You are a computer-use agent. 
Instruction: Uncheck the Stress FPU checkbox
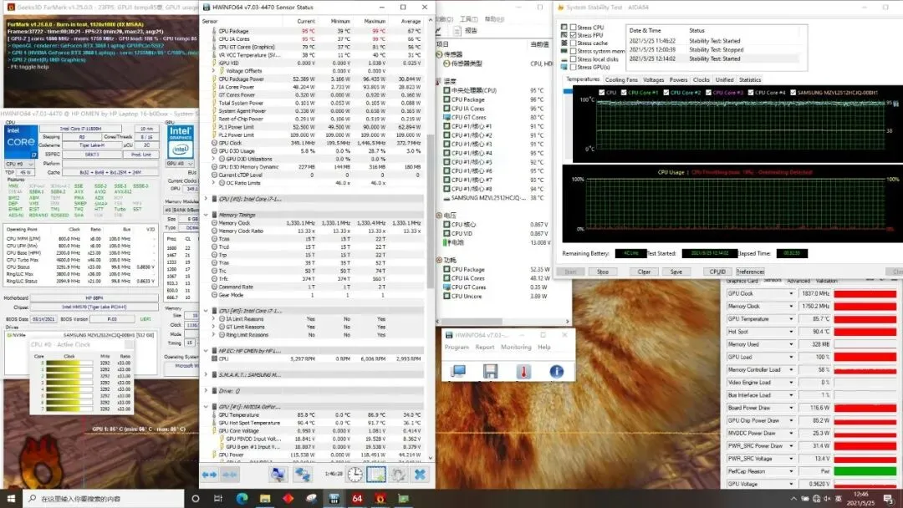click(573, 35)
